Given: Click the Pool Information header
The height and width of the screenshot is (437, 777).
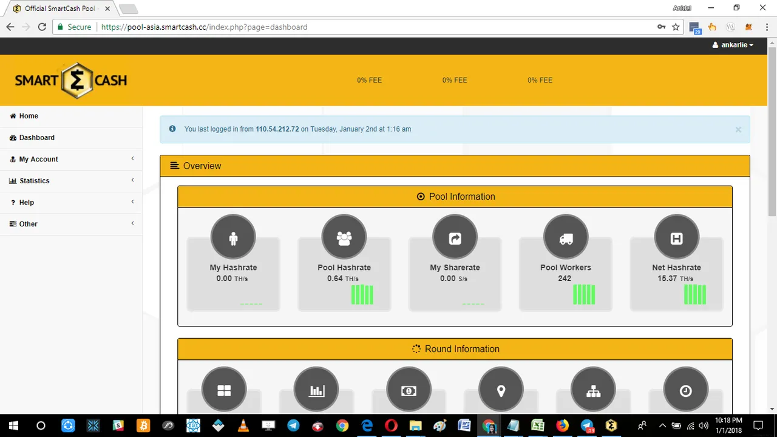Looking at the screenshot, I should click(x=455, y=197).
